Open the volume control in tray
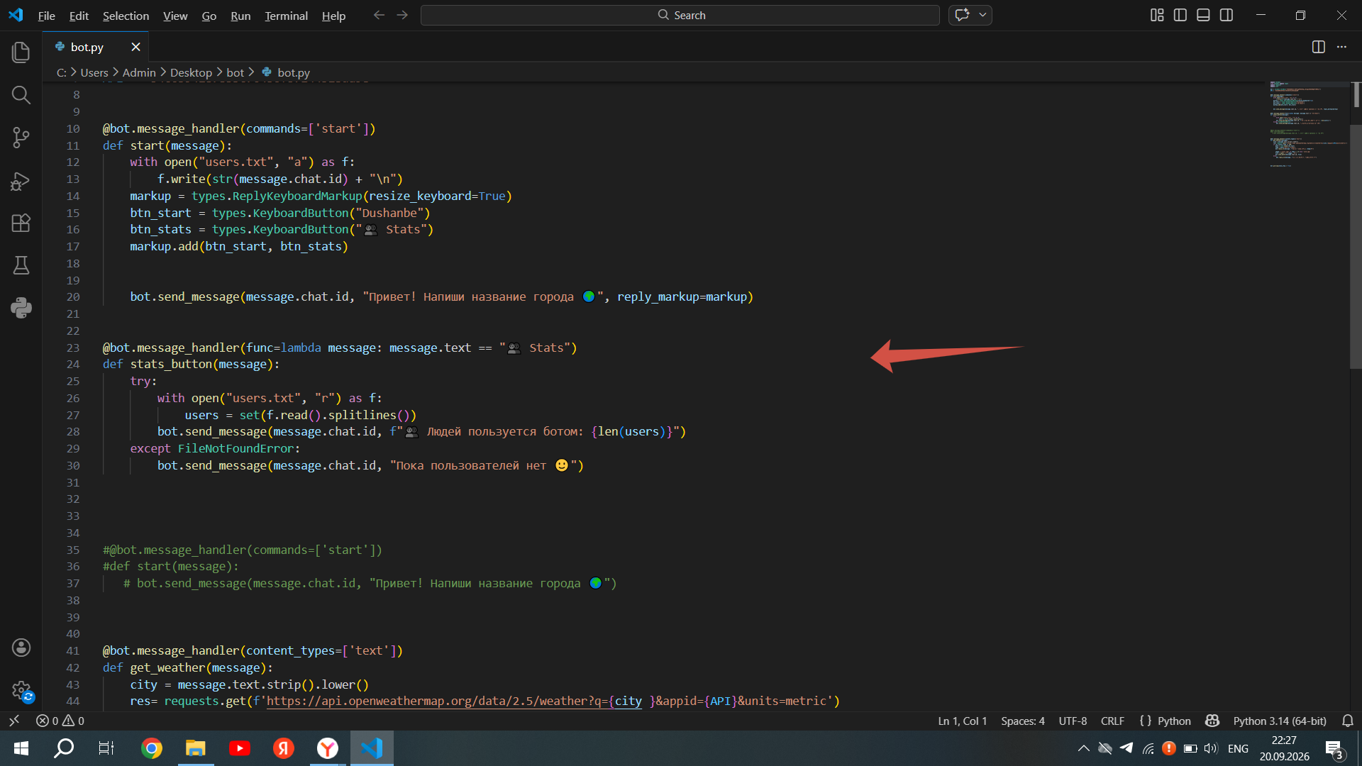The height and width of the screenshot is (766, 1362). (x=1210, y=748)
